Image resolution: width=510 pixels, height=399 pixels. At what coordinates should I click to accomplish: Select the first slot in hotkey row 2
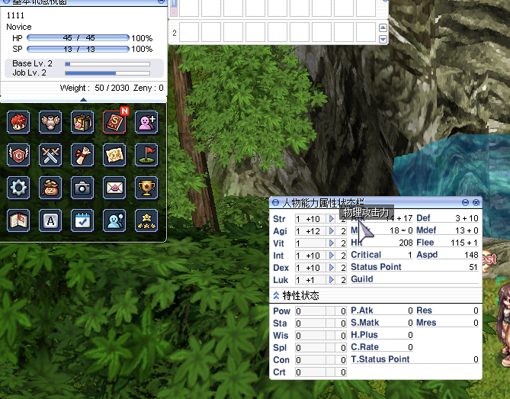click(189, 32)
